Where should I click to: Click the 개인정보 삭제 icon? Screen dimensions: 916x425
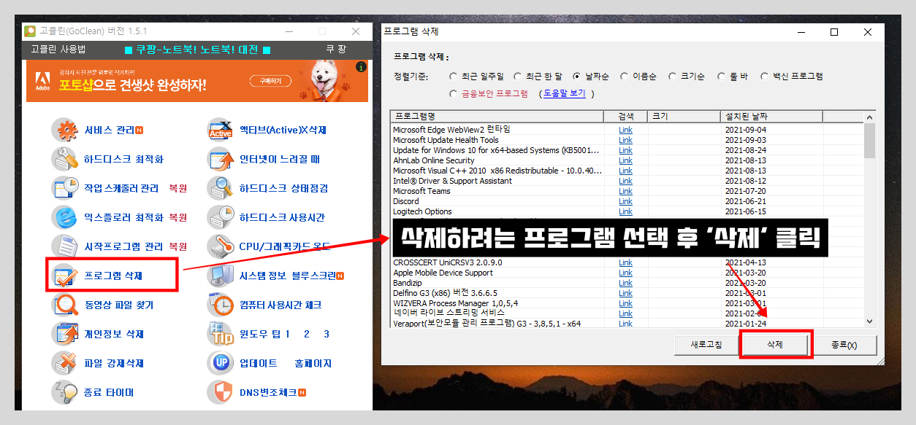point(64,334)
